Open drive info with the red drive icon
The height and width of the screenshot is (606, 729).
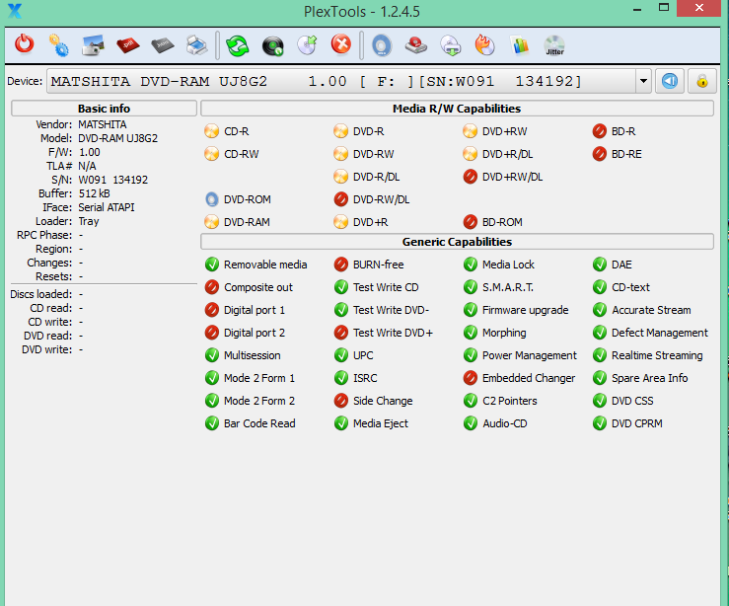click(416, 45)
